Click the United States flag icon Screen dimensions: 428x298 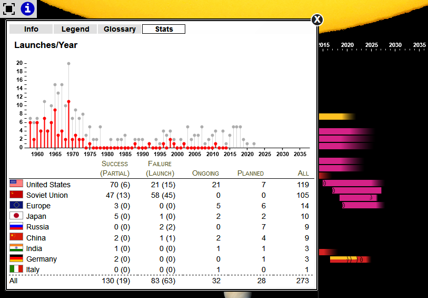click(16, 184)
